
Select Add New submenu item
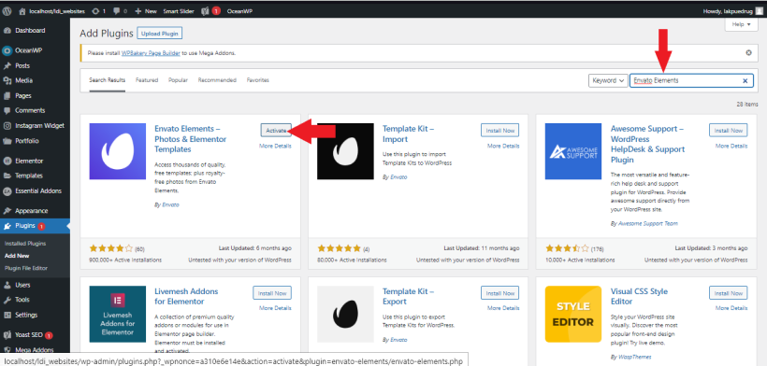pyautogui.click(x=17, y=255)
